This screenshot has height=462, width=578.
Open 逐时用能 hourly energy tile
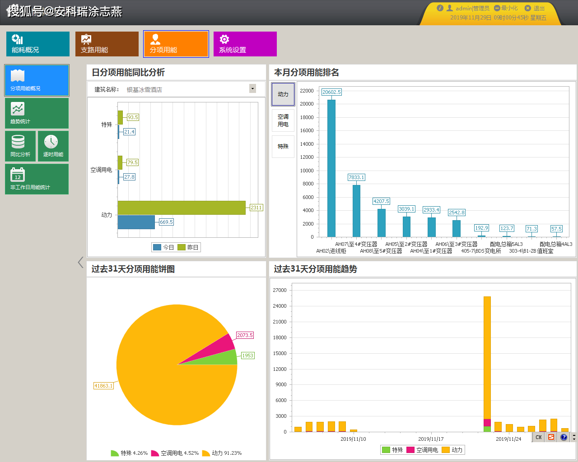(x=53, y=146)
